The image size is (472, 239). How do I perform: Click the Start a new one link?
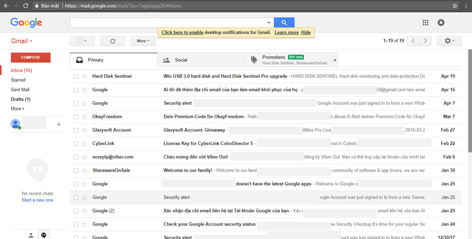pyautogui.click(x=37, y=200)
